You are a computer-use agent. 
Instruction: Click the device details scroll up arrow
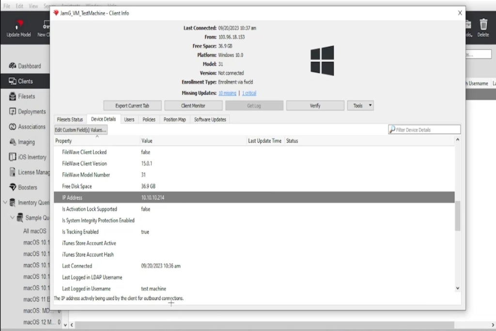click(x=457, y=140)
